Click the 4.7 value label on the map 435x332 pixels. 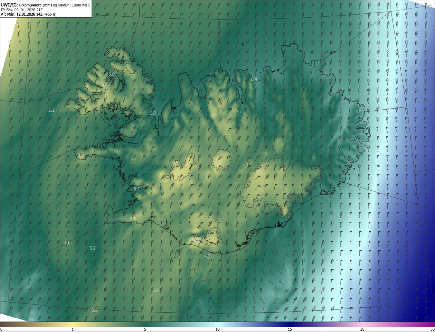click(207, 256)
